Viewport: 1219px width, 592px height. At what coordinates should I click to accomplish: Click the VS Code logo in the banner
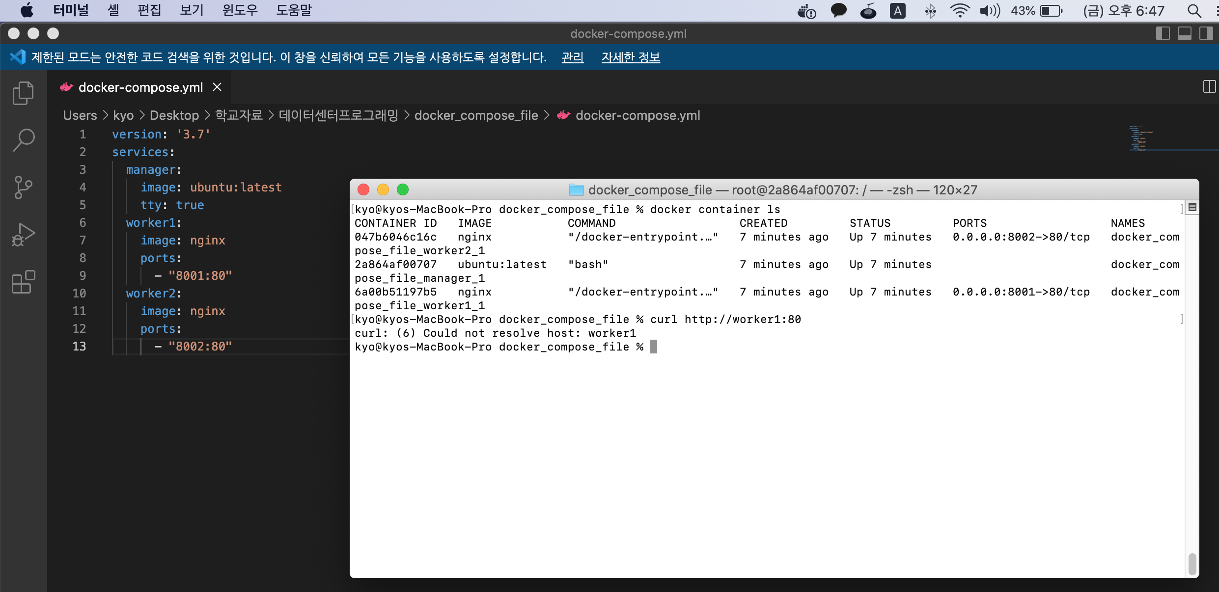pyautogui.click(x=18, y=57)
